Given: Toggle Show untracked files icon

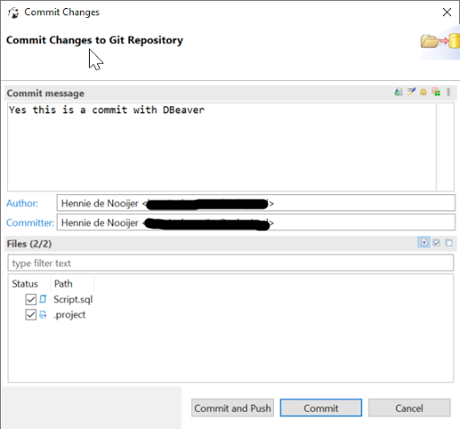Looking at the screenshot, I should click(x=424, y=242).
